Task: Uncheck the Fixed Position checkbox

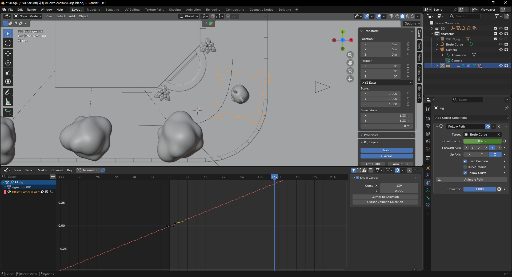Action: point(465,161)
